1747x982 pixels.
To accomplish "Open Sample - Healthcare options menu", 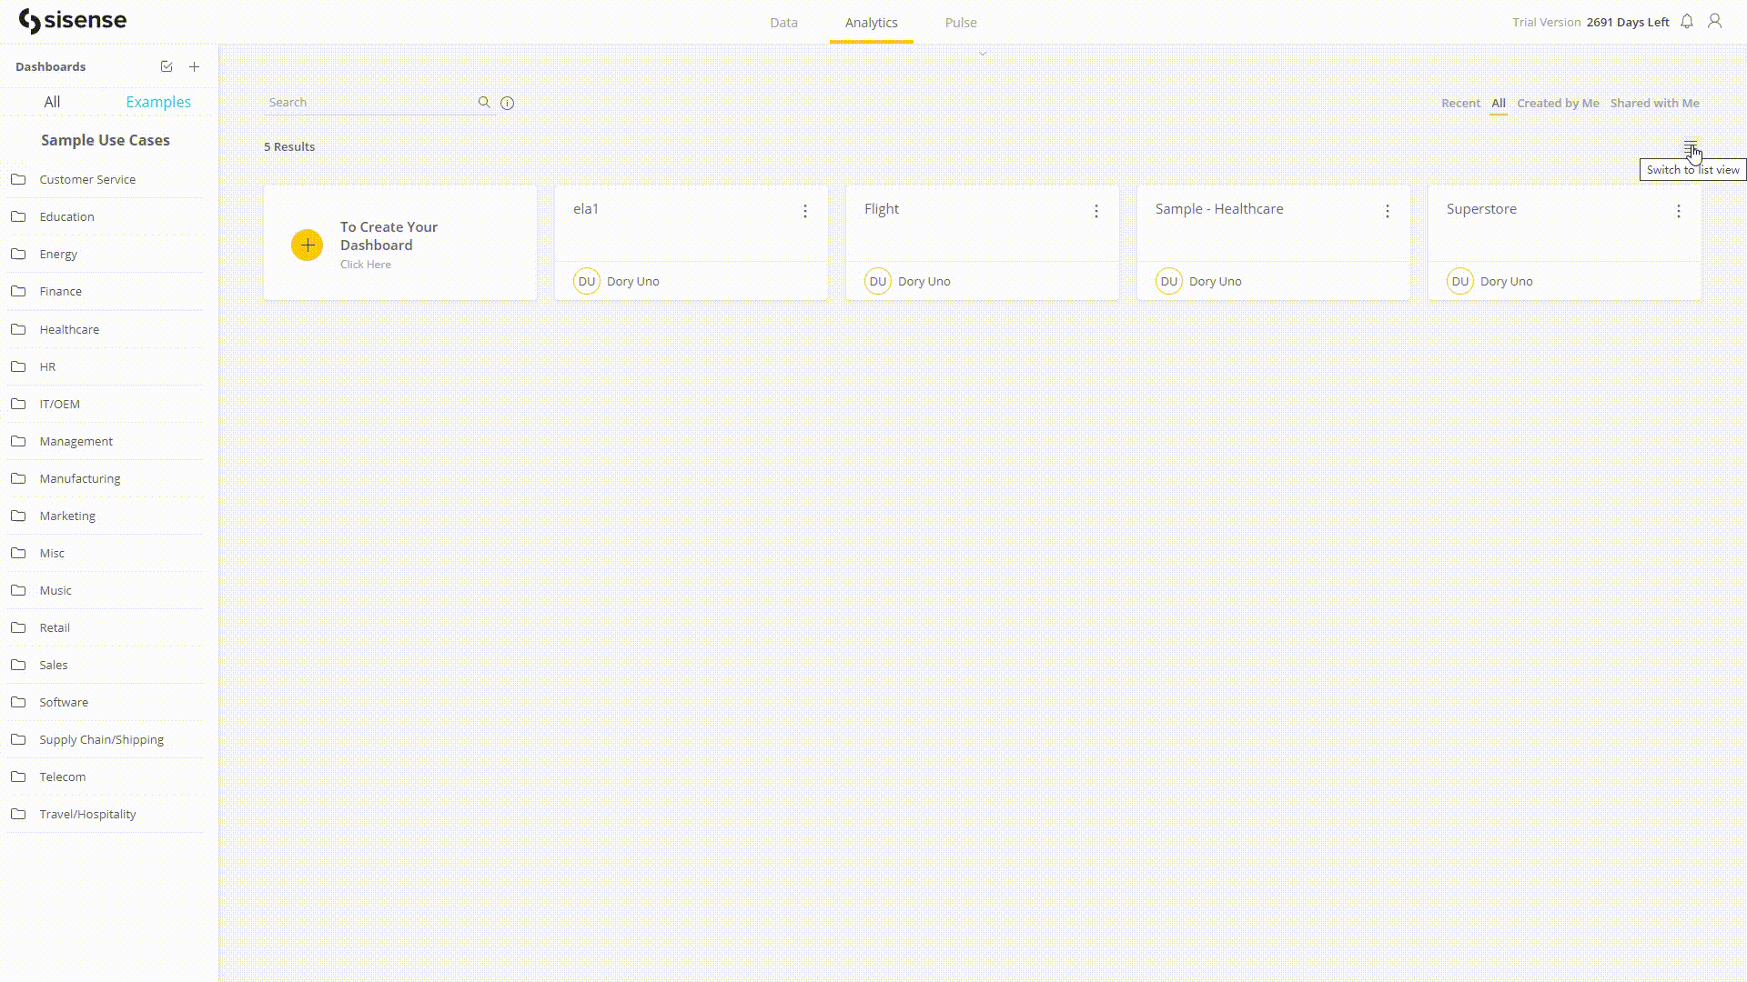I will coord(1388,211).
